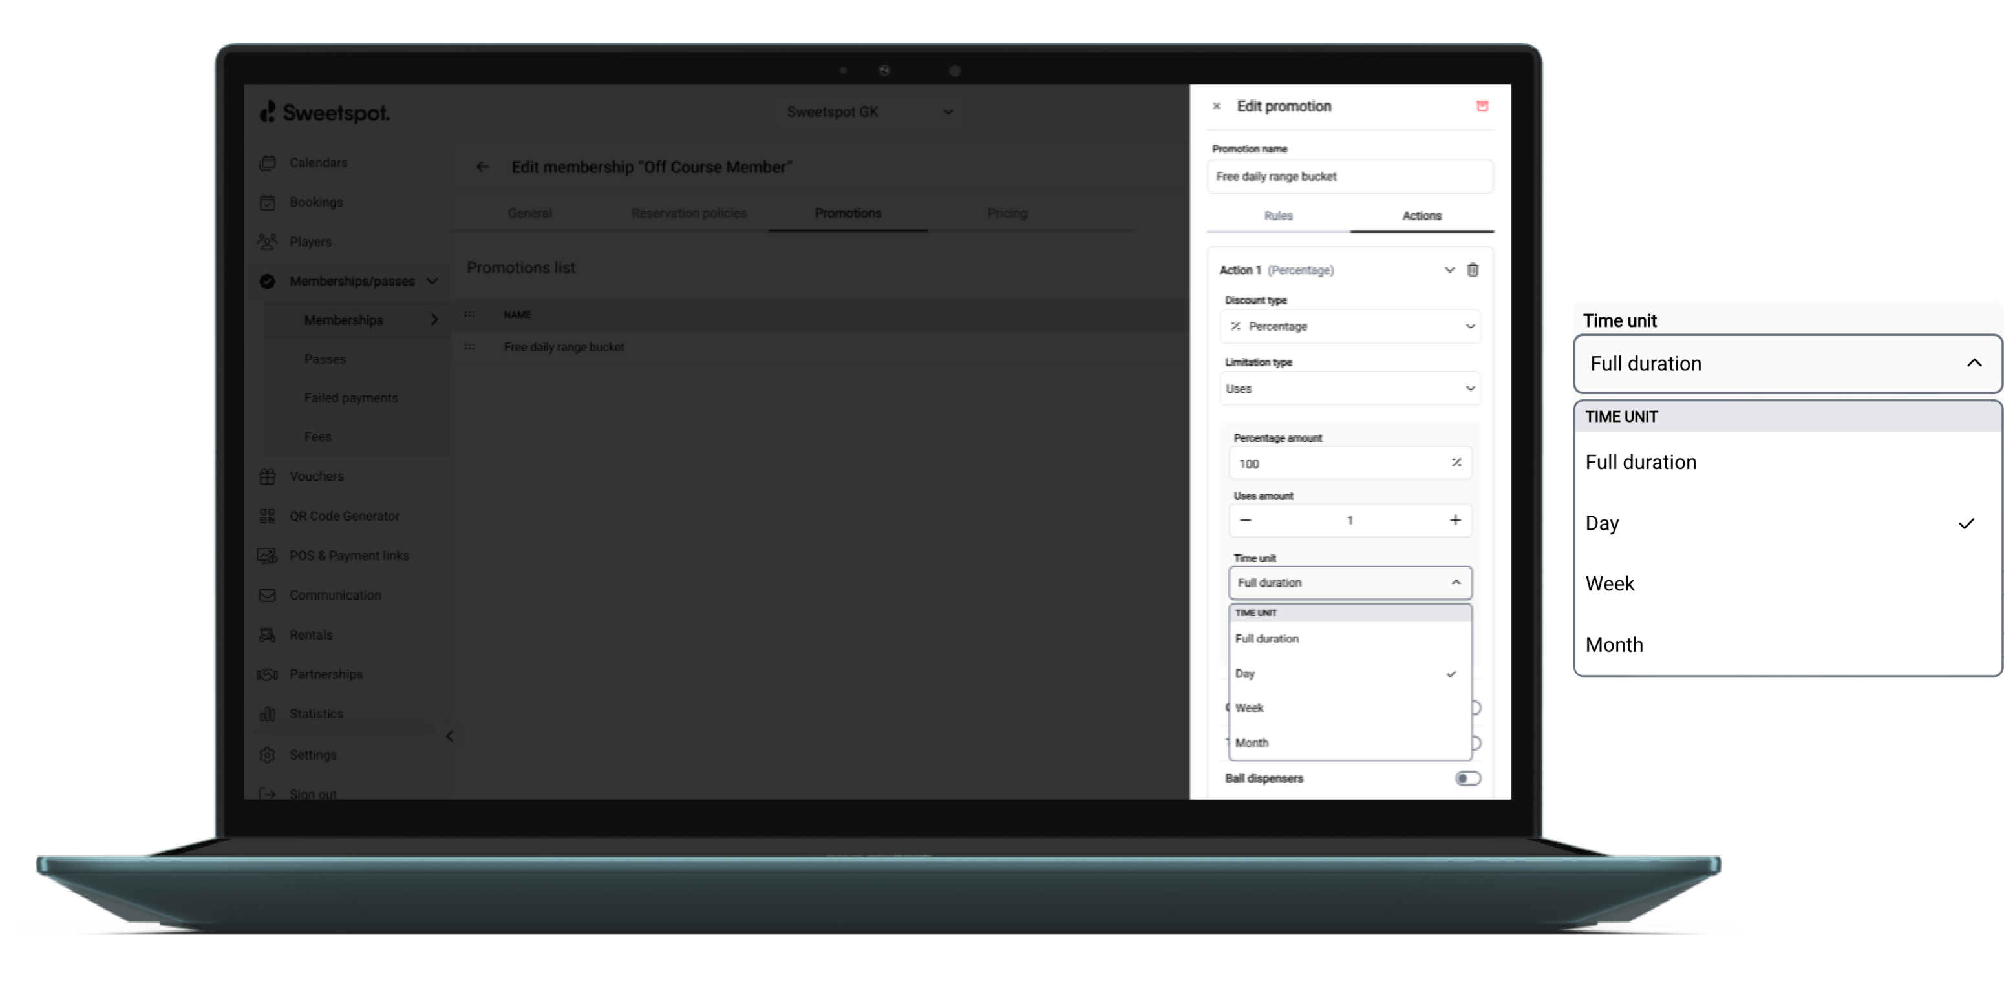Select the Promotions tab

[848, 213]
